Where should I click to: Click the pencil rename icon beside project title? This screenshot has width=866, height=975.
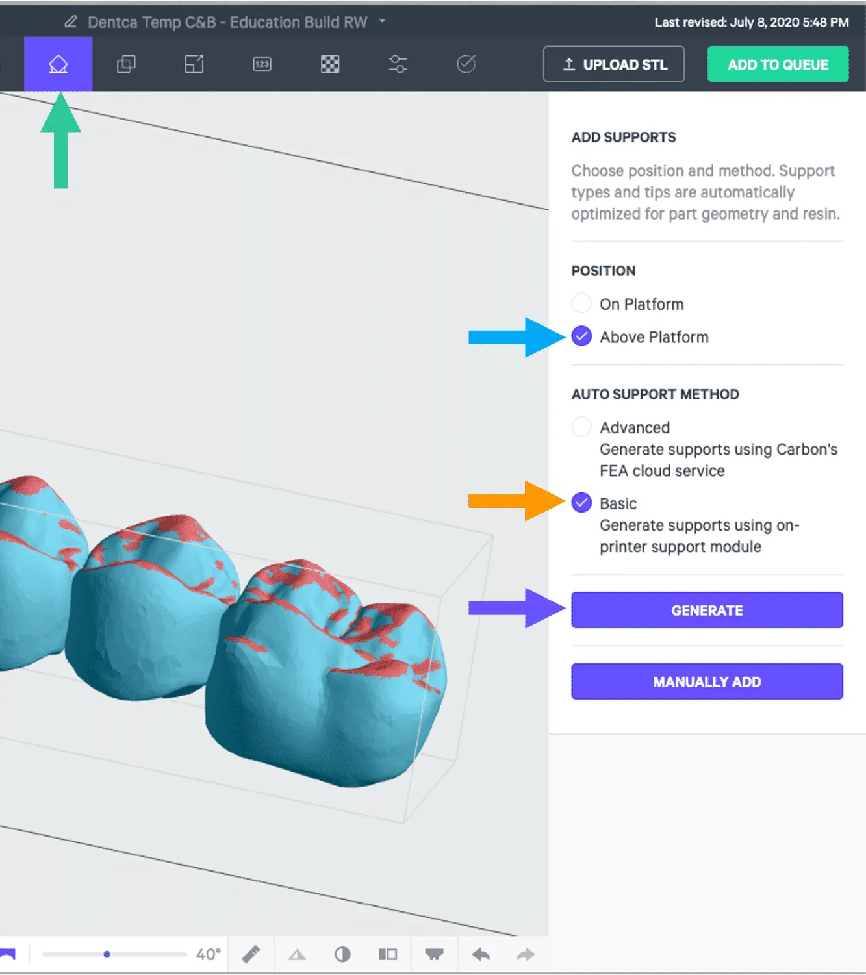pos(71,22)
